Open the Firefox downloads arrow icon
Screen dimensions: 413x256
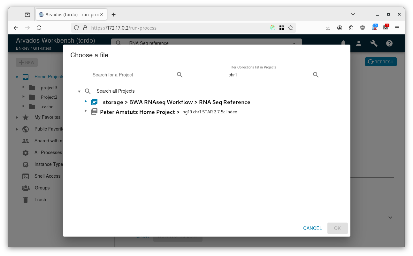[328, 28]
